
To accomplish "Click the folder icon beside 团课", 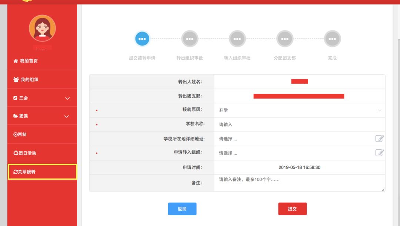I will pos(15,116).
